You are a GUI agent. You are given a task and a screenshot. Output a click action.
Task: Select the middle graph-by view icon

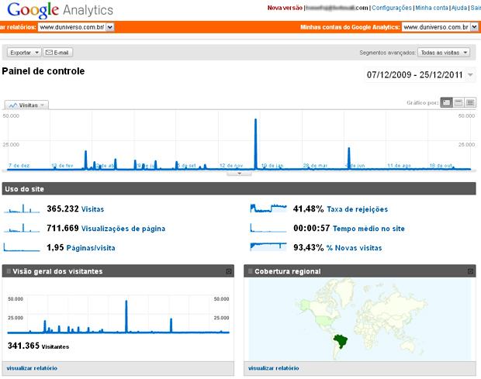459,103
